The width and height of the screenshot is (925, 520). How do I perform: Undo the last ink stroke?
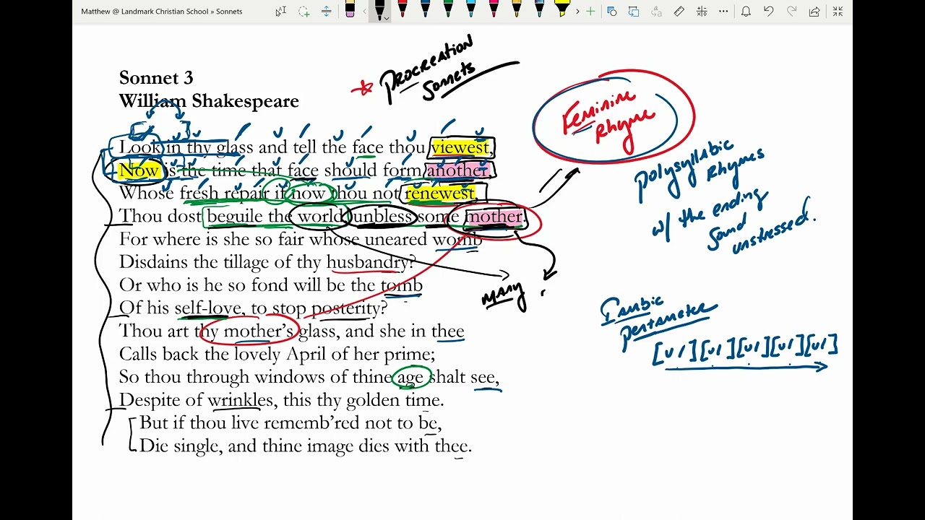click(x=769, y=12)
